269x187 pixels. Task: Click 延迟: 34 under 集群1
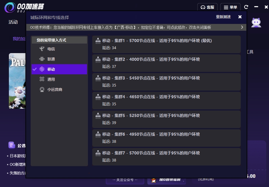point(109,48)
